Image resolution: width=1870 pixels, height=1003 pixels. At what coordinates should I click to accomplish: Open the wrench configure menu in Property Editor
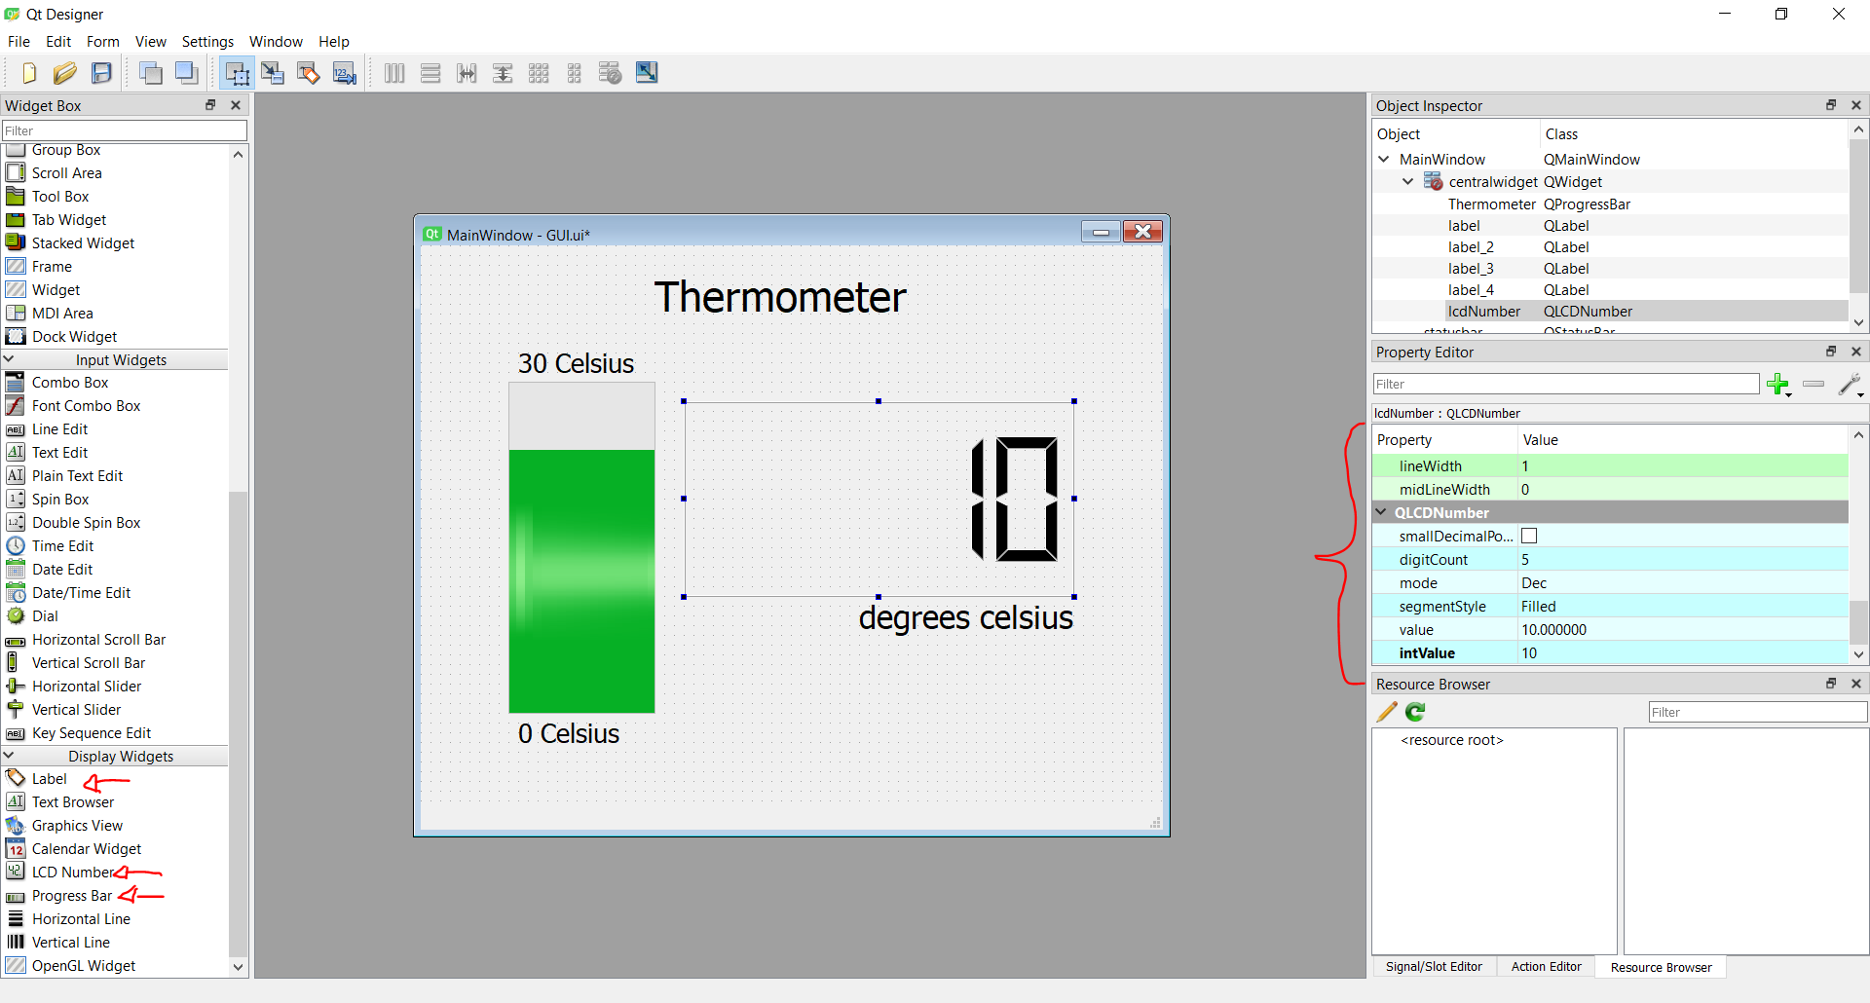pos(1851,385)
